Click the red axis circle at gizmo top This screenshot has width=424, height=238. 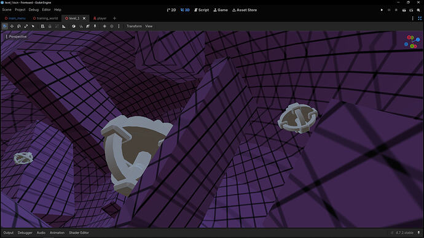pos(409,37)
